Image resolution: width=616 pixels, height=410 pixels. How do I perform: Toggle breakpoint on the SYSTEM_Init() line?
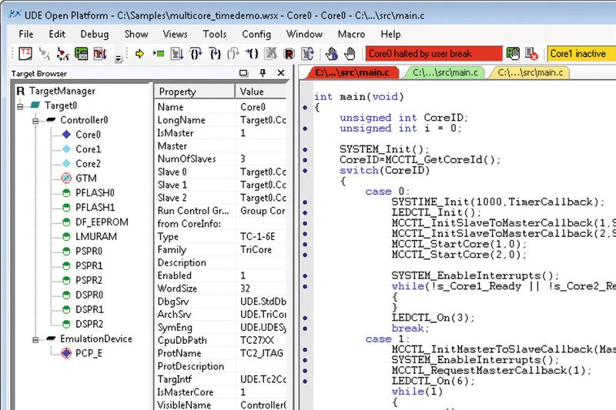pos(305,149)
